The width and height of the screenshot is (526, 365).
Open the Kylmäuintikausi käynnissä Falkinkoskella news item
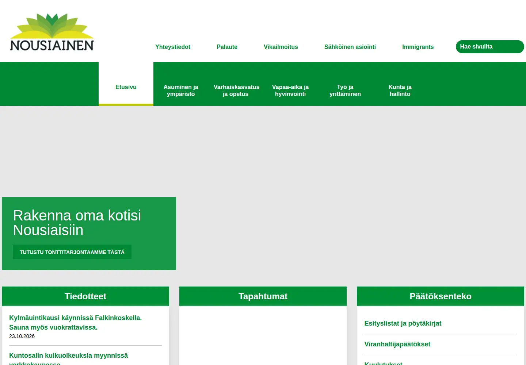[75, 323]
